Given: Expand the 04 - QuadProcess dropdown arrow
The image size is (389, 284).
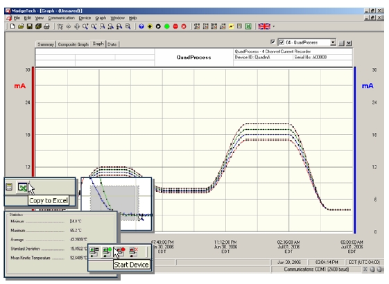Looking at the screenshot, I should pyautogui.click(x=333, y=43).
